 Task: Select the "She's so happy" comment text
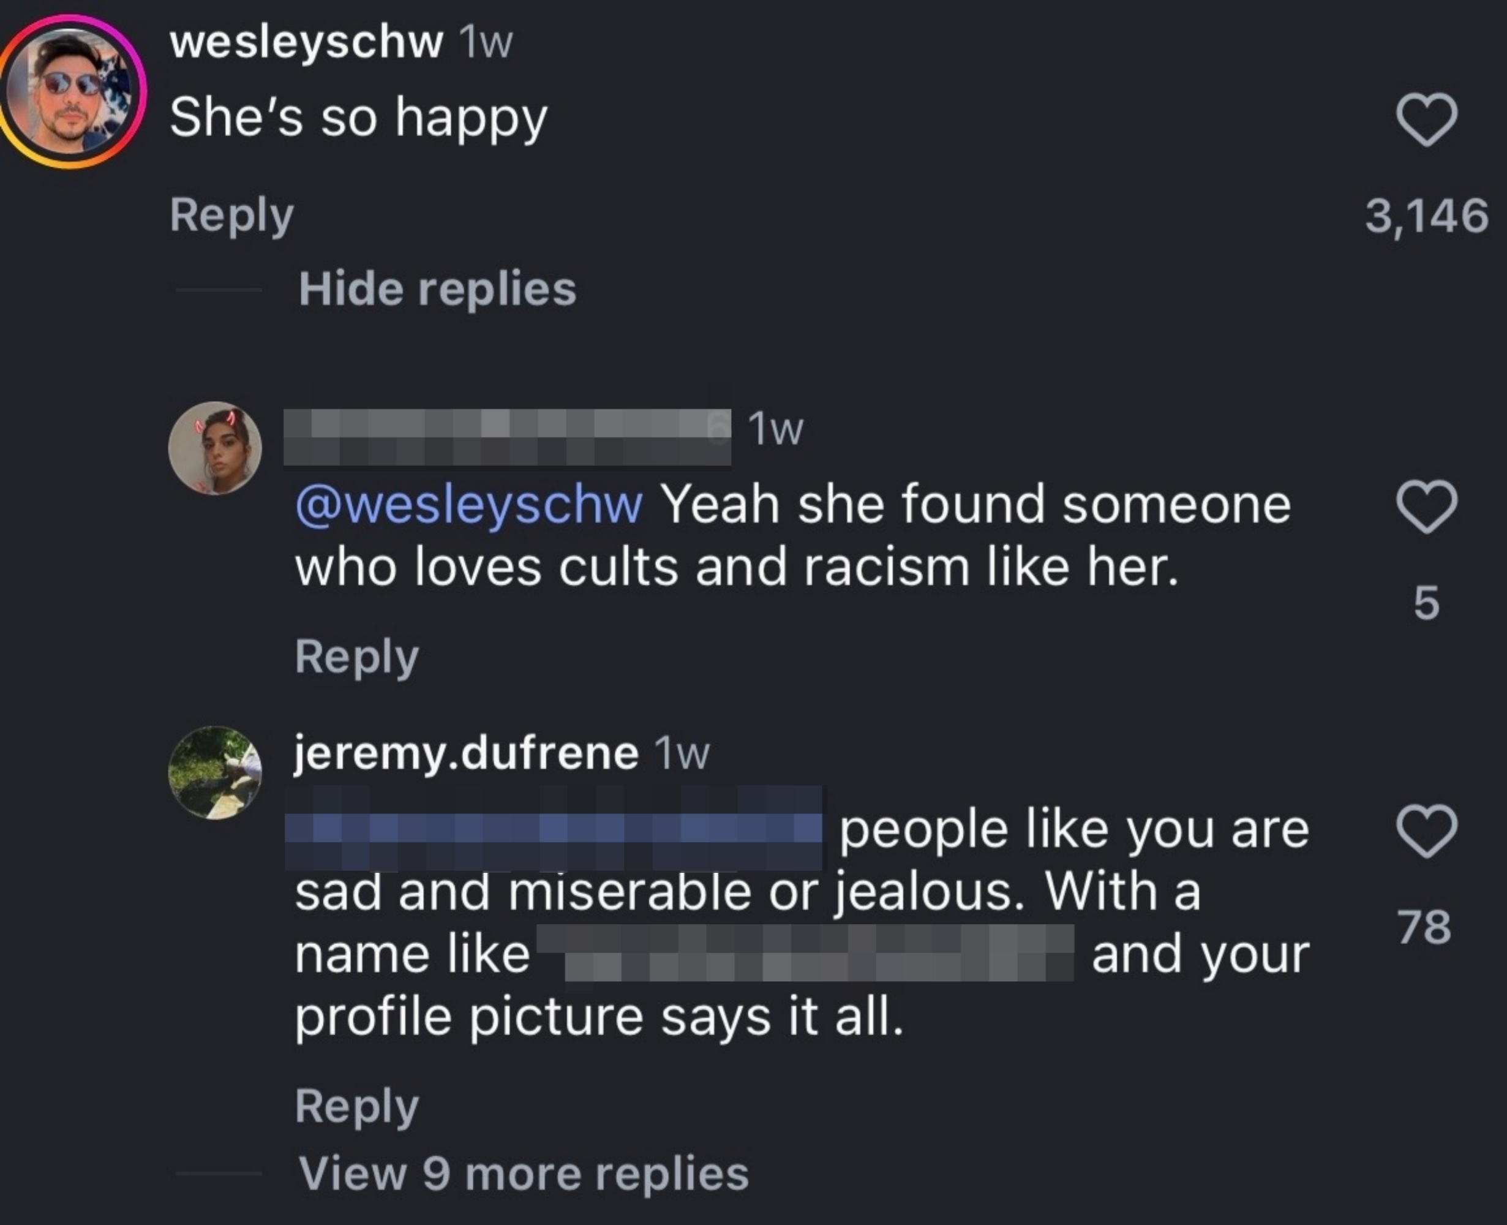coord(358,118)
